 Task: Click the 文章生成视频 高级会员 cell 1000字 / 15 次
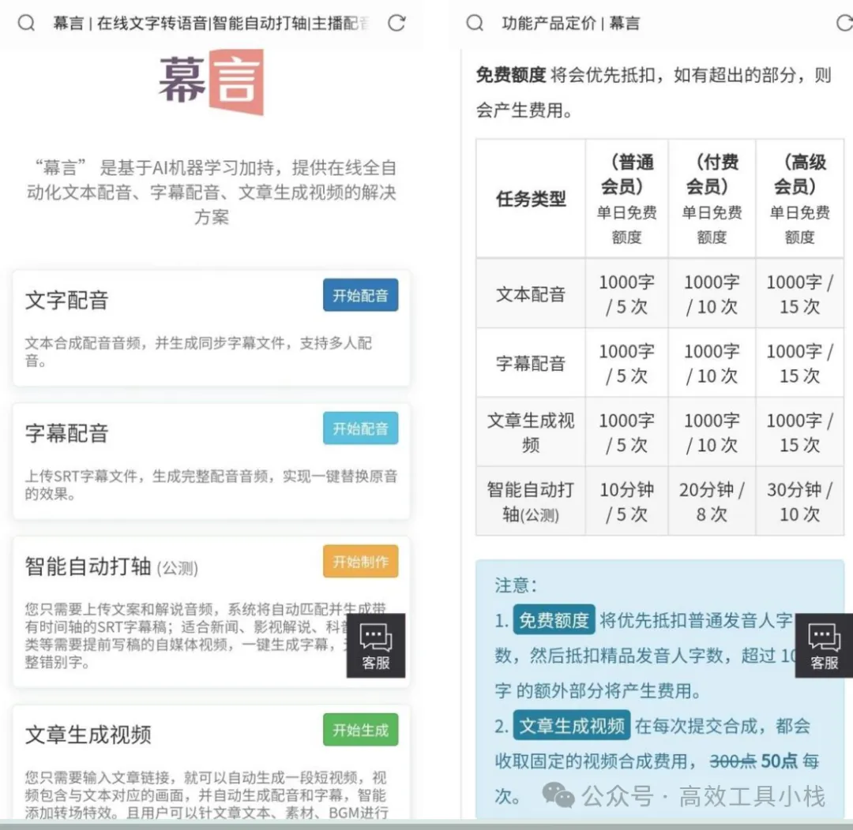(799, 432)
